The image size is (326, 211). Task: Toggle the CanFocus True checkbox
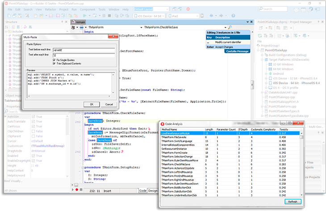(33, 127)
